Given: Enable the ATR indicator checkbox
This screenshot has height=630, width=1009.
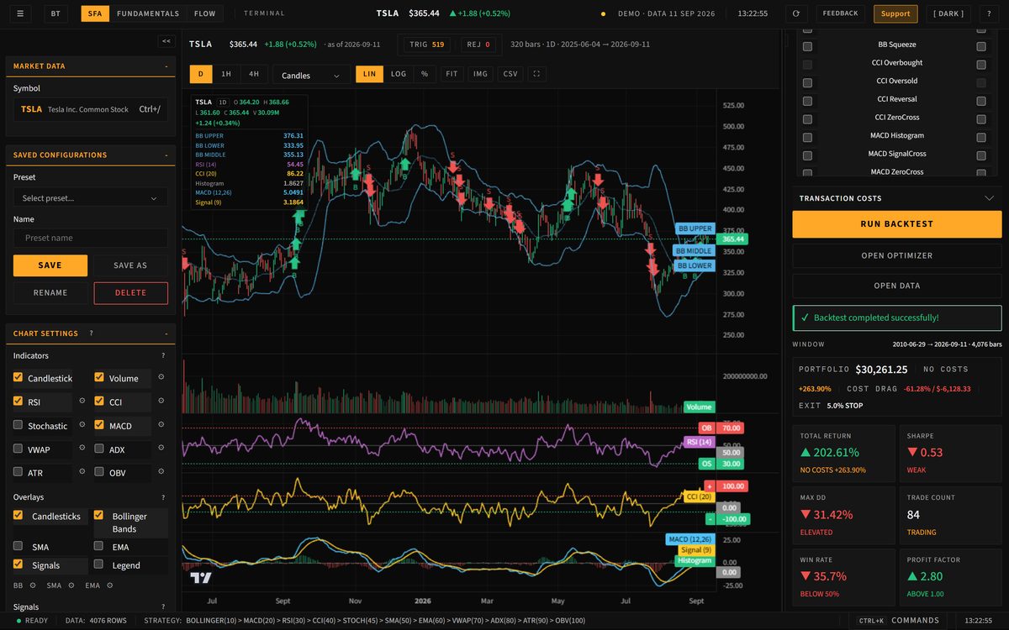Looking at the screenshot, I should pos(18,472).
